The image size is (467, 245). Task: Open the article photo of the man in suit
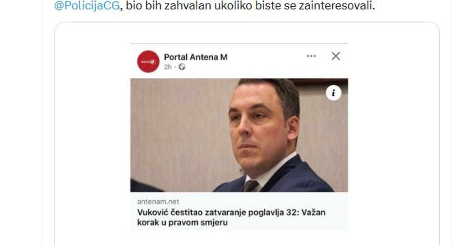239,135
